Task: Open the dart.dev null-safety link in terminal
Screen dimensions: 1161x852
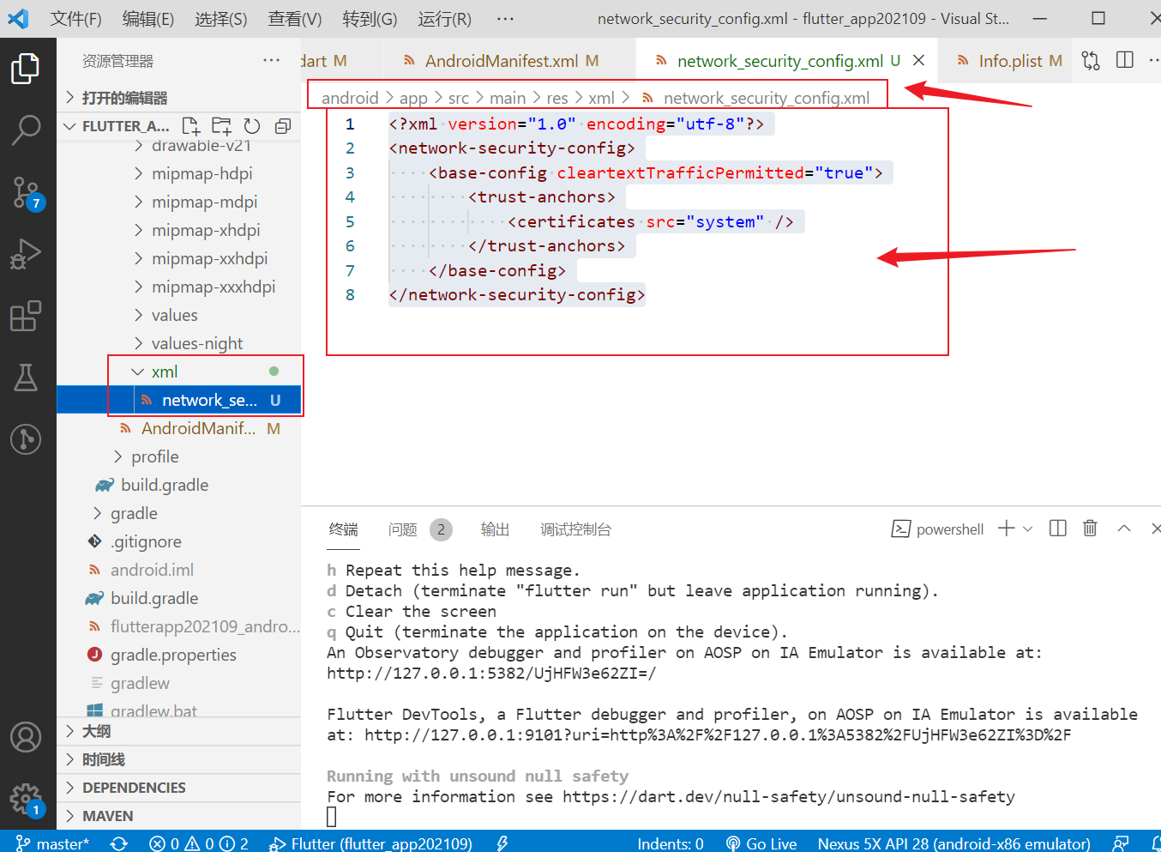Action: click(x=788, y=797)
